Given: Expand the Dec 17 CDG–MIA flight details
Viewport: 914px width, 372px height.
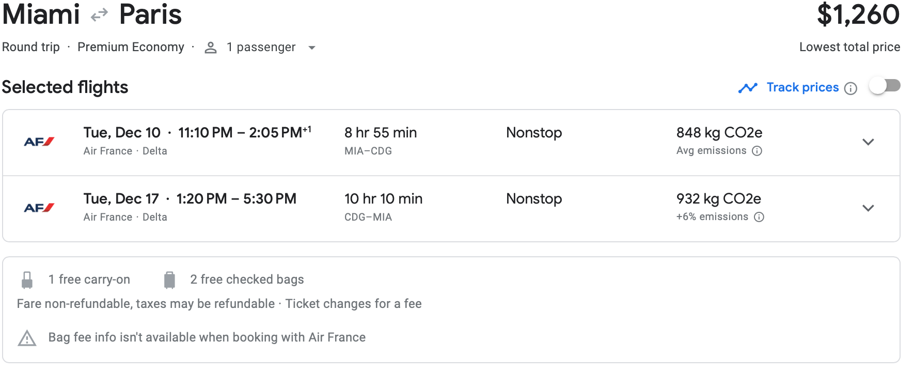Looking at the screenshot, I should pos(868,208).
